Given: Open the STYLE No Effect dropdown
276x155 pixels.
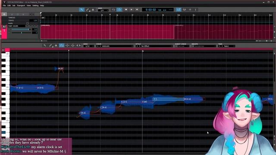Looking at the screenshot, I should pyautogui.click(x=154, y=46).
